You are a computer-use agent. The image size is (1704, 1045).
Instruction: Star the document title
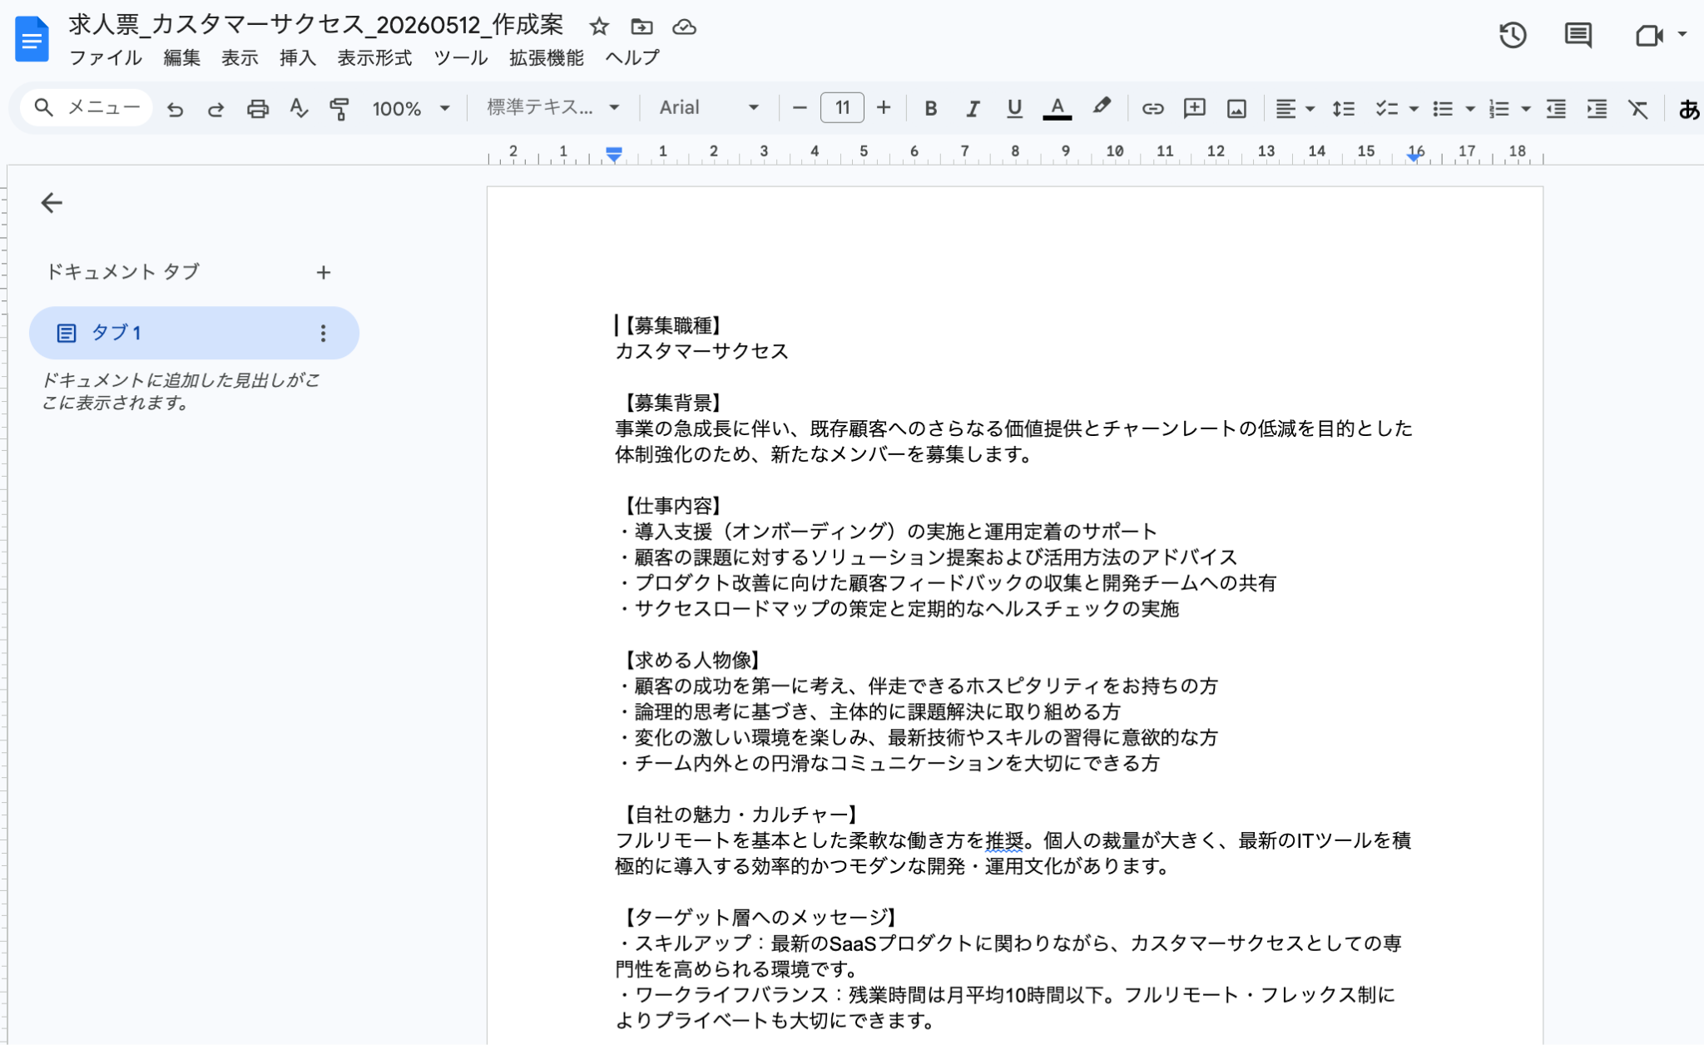point(599,27)
